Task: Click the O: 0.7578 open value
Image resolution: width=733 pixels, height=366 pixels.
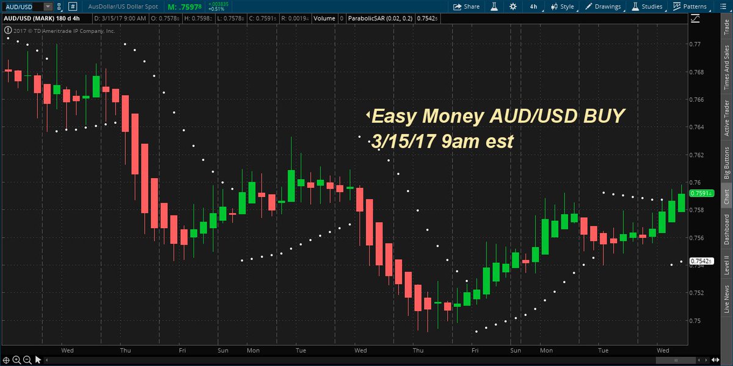Action: pyautogui.click(x=165, y=19)
